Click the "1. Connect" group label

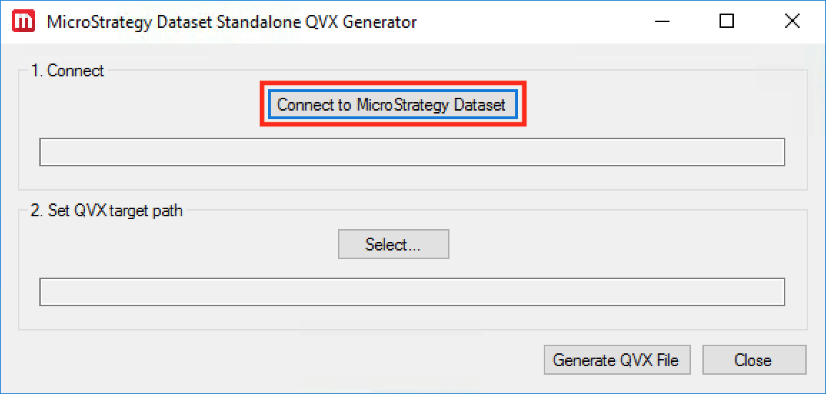68,71
